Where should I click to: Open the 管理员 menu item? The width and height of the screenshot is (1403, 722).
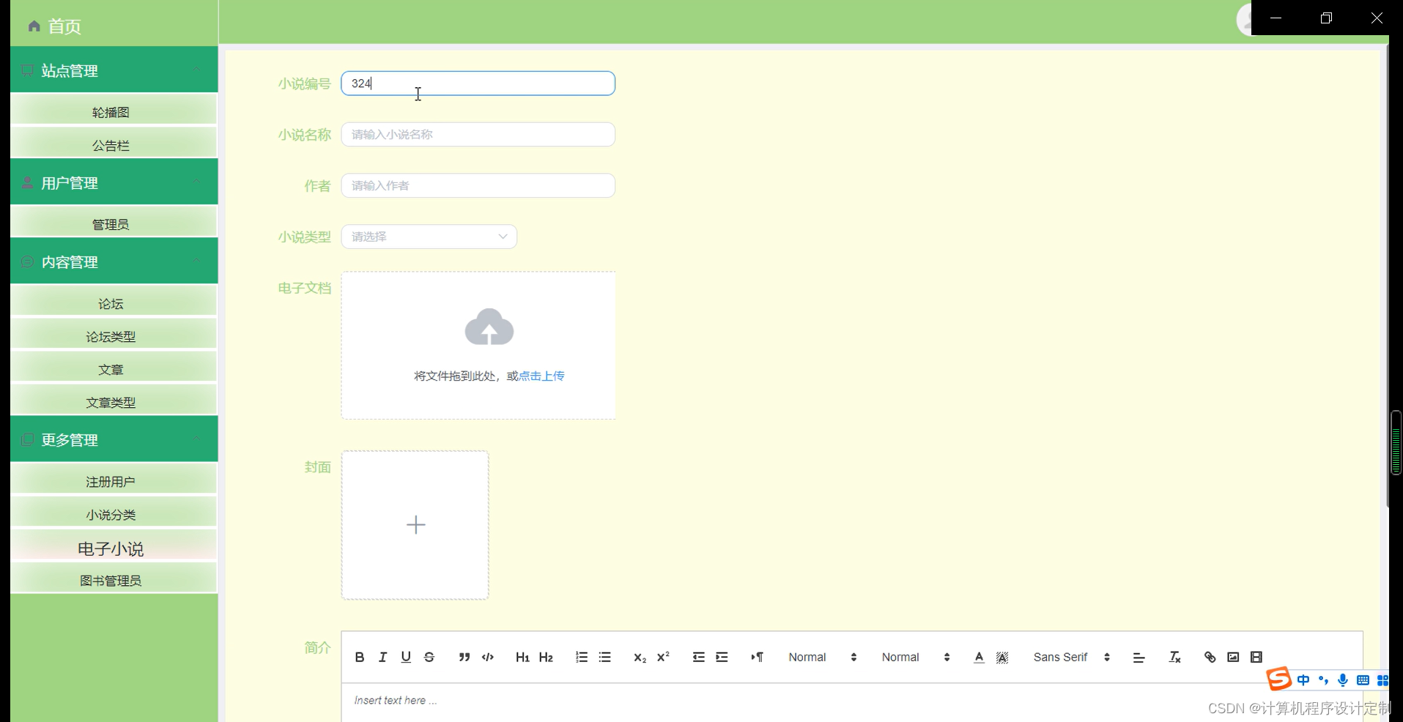[114, 223]
